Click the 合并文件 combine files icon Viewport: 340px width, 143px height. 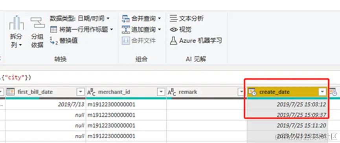click(x=125, y=40)
